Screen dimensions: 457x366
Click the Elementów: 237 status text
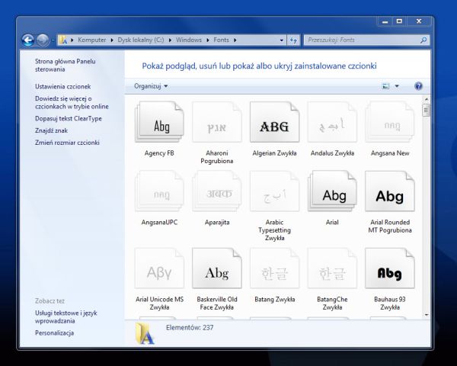point(190,328)
